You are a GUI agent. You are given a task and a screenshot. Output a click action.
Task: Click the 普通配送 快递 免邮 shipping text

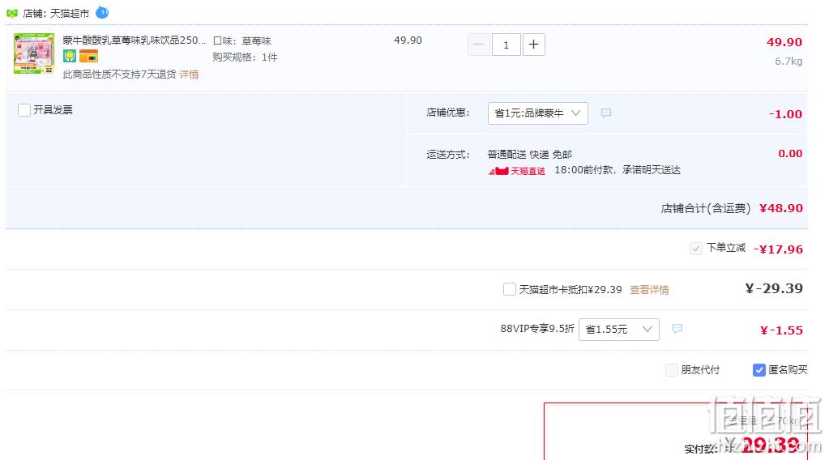[x=529, y=154]
